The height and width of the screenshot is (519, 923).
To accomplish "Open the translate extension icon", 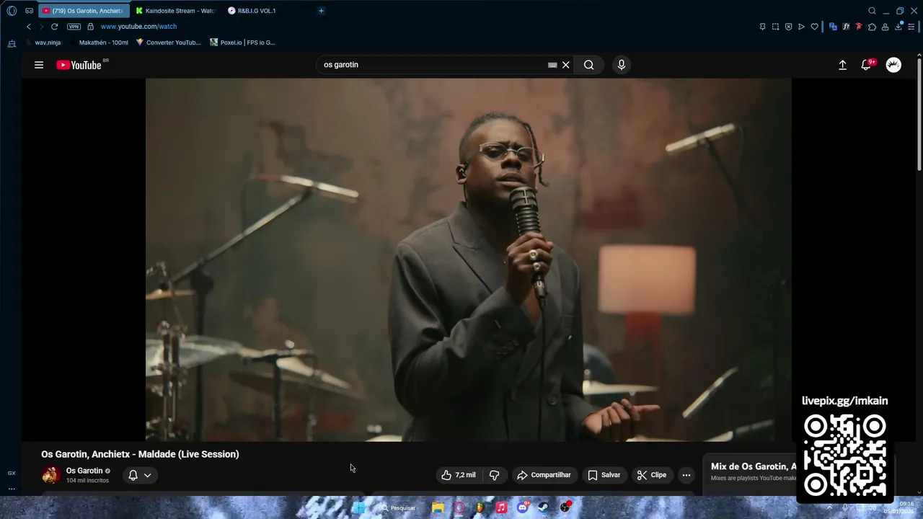I will [833, 27].
